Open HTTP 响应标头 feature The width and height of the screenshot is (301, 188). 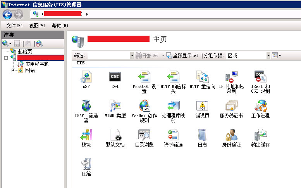(173, 77)
